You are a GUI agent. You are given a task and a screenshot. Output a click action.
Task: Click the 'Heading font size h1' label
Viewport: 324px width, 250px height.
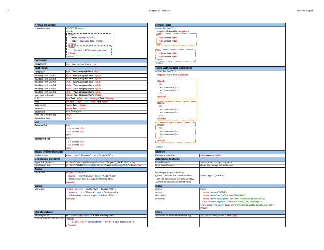tap(45, 75)
